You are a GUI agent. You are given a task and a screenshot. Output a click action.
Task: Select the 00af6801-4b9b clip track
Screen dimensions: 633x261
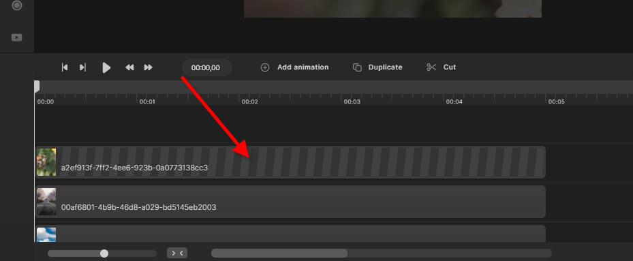pyautogui.click(x=290, y=202)
